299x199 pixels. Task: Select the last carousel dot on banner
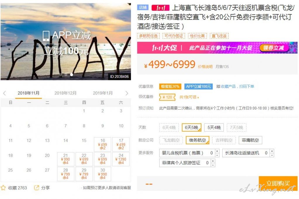[x=72, y=75]
